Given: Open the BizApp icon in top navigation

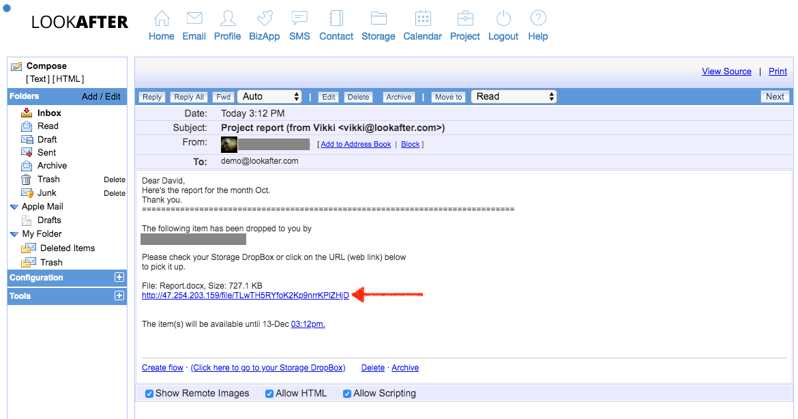Looking at the screenshot, I should (x=264, y=18).
